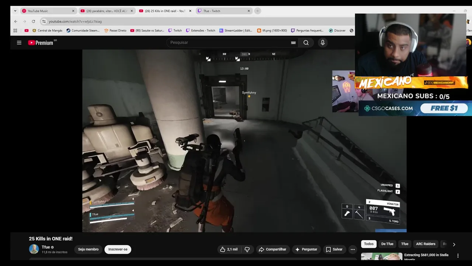Image resolution: width=472 pixels, height=266 pixels.
Task: Go to YouTube Premium home logo
Action: (41, 42)
